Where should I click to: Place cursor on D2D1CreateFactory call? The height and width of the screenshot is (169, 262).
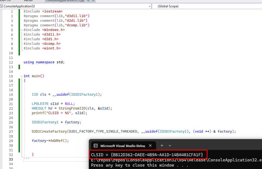point(49,132)
